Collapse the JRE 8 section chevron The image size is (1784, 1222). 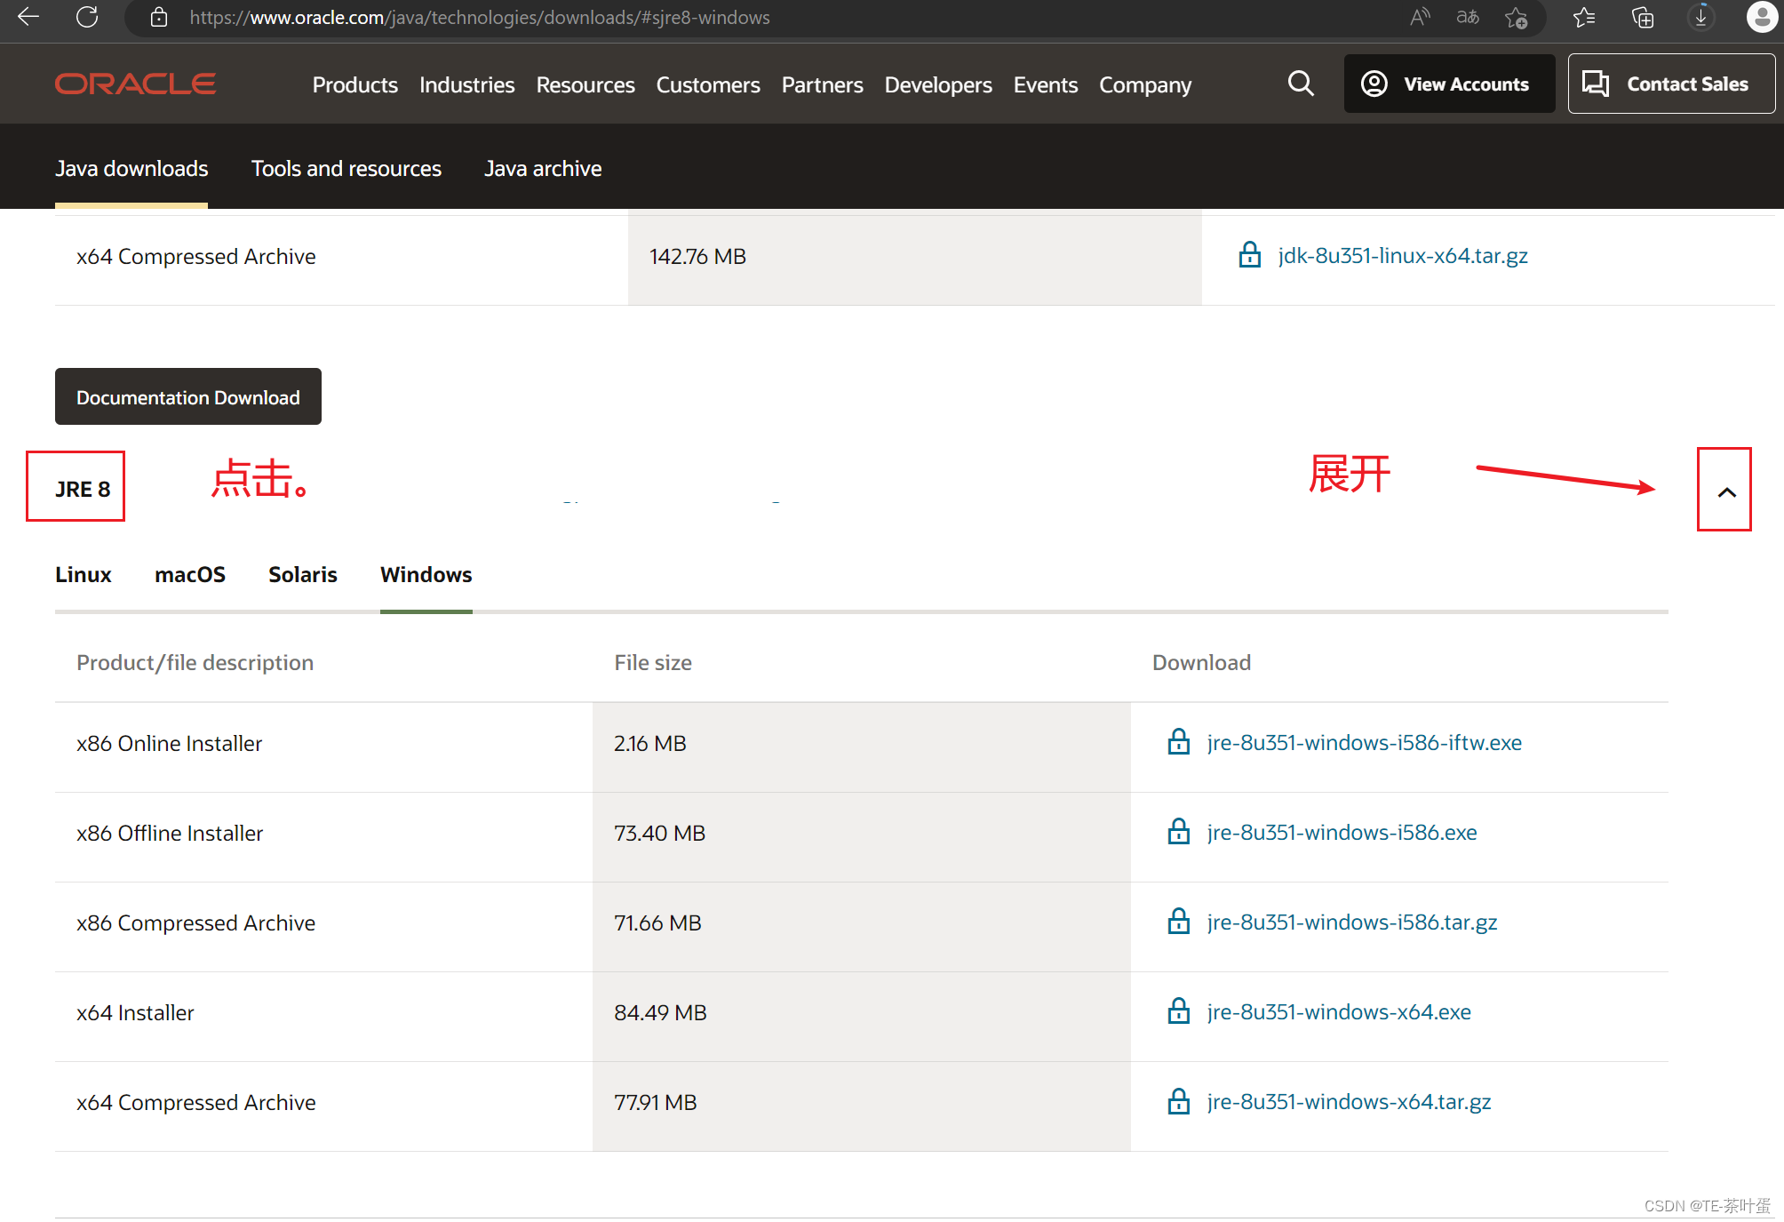coord(1726,491)
